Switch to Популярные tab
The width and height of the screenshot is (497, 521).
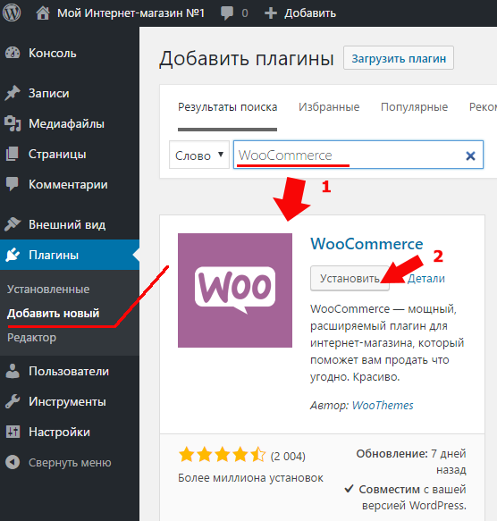pyautogui.click(x=414, y=107)
